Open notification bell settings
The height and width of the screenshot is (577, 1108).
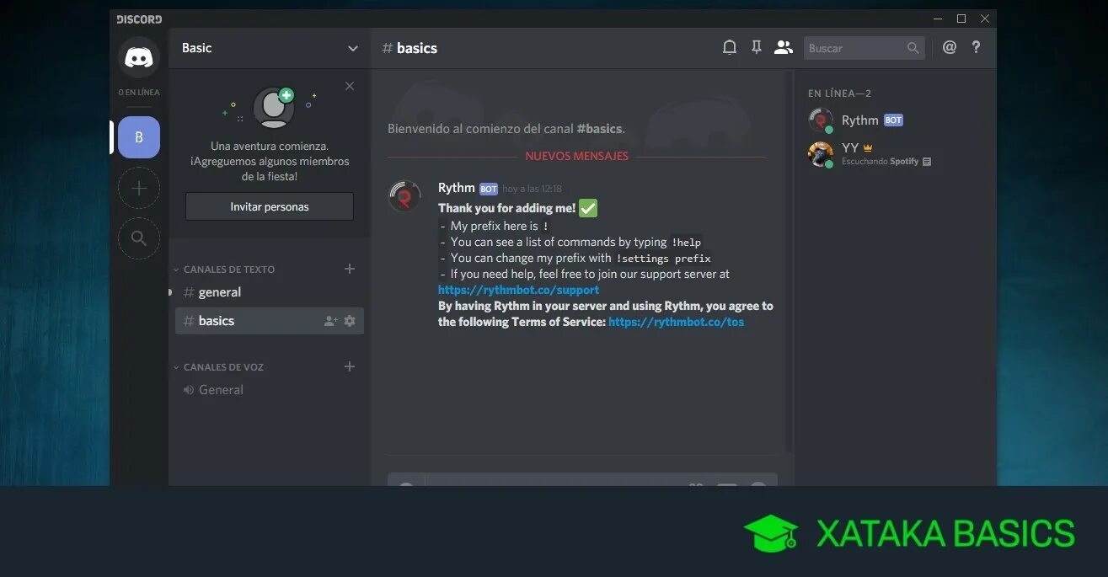730,48
